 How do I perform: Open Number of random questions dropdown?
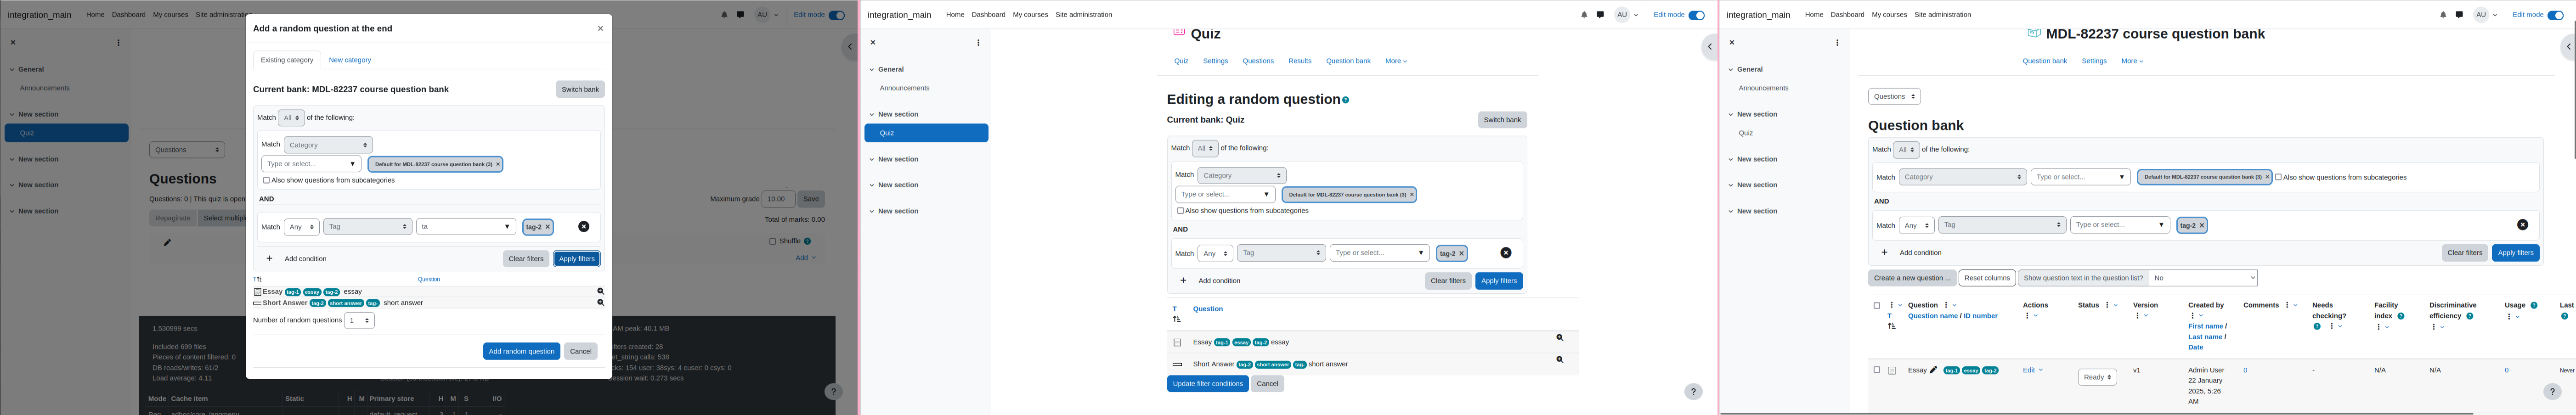point(359,320)
